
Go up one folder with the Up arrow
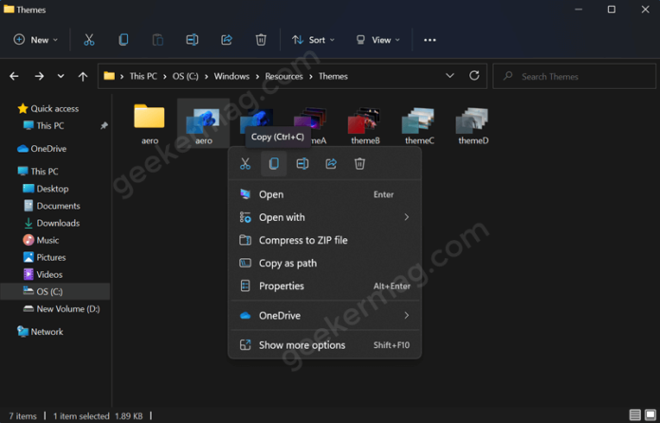click(x=83, y=76)
